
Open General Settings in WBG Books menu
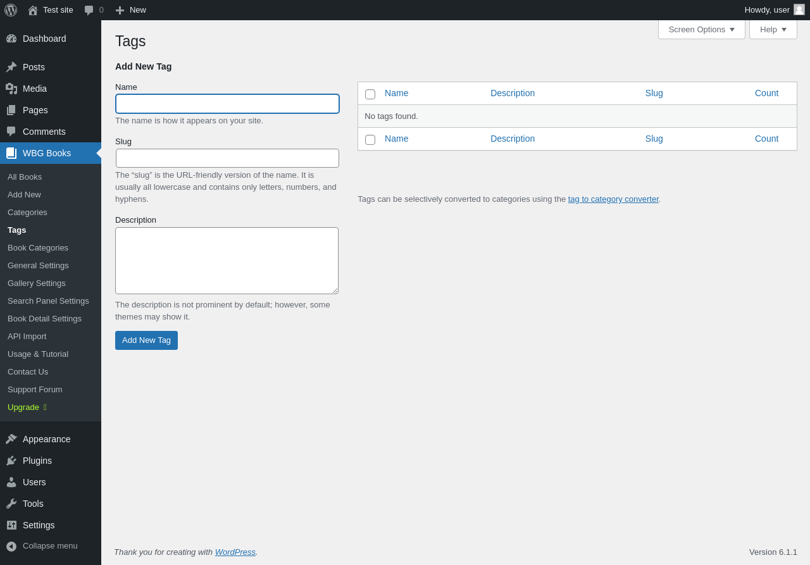(38, 266)
